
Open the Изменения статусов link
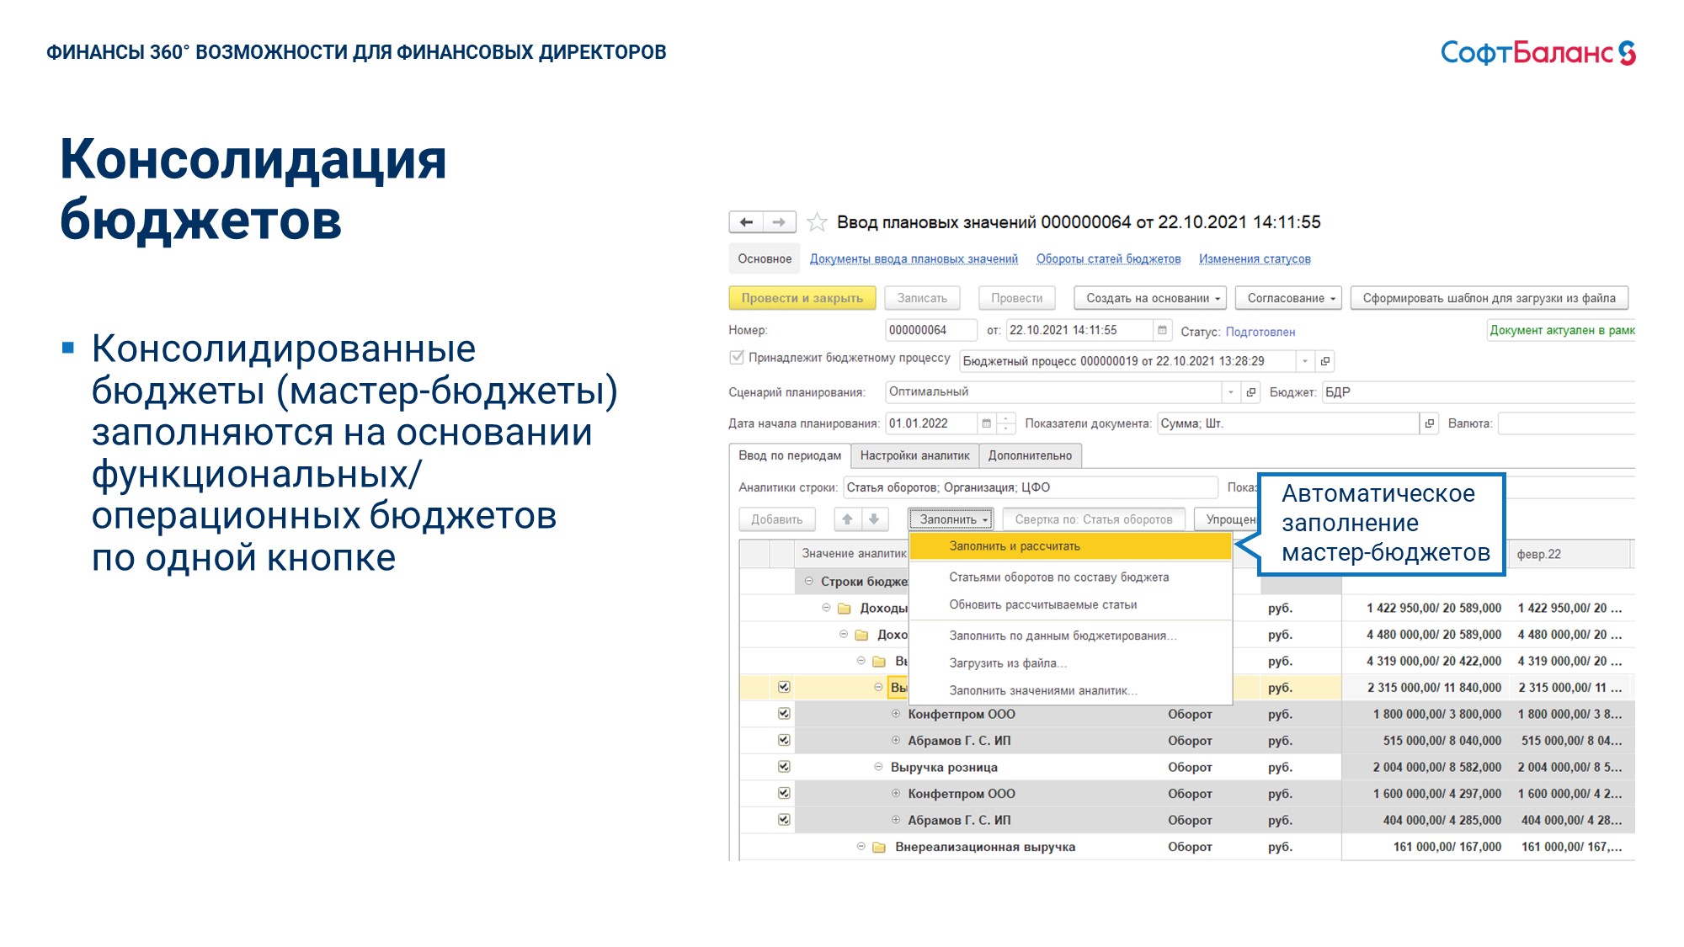pos(1255,259)
